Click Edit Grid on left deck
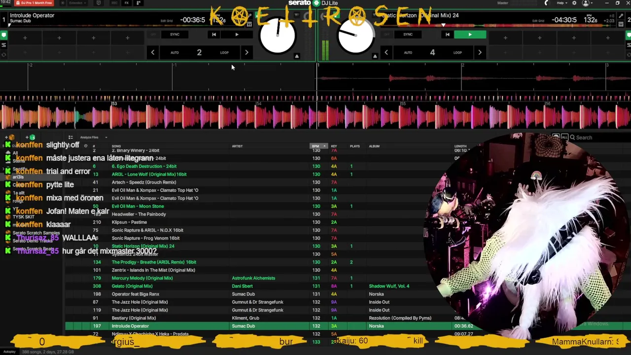The height and width of the screenshot is (355, 631). (x=167, y=21)
